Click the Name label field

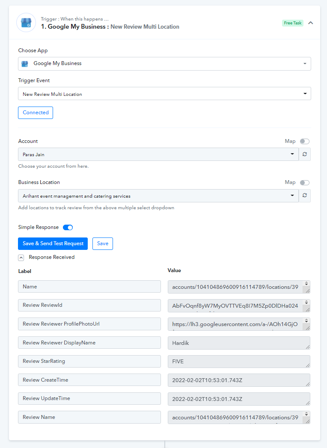click(89, 286)
